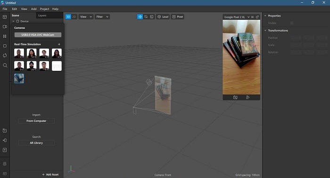Select the Device row in Scene tree
Viewport: 330px width, 178px height.
(x=37, y=21)
